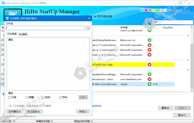Click the File Info dialog title icon

click(x=7, y=18)
